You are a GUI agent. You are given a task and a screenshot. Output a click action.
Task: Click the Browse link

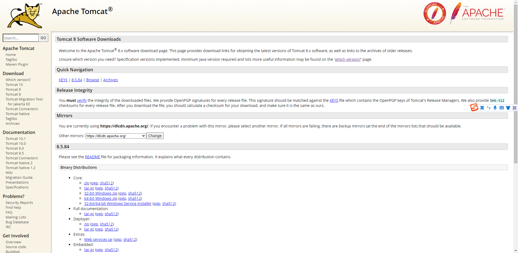(93, 80)
